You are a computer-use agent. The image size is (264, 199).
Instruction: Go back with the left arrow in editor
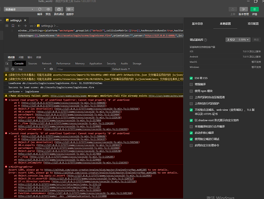click(19, 26)
